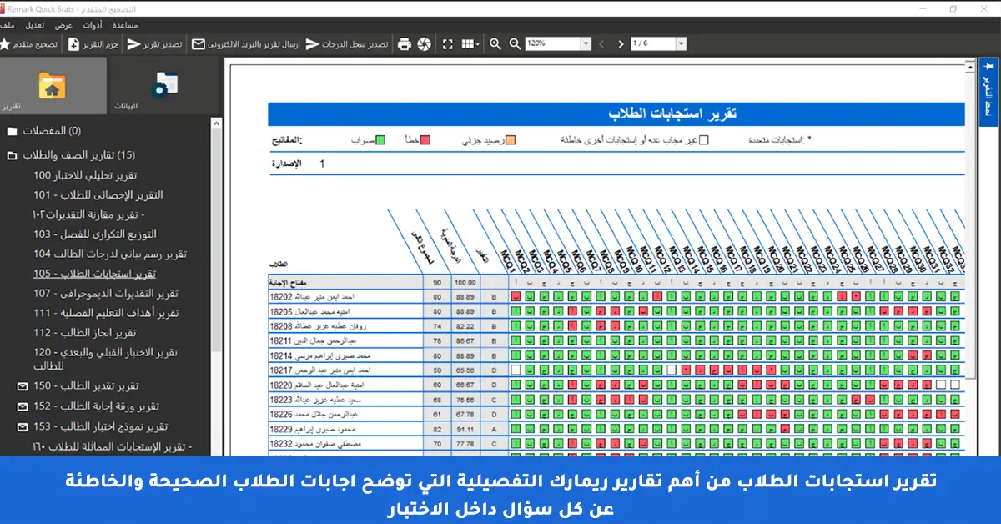Expand the grid view icon's dropdown arrow

click(x=477, y=44)
